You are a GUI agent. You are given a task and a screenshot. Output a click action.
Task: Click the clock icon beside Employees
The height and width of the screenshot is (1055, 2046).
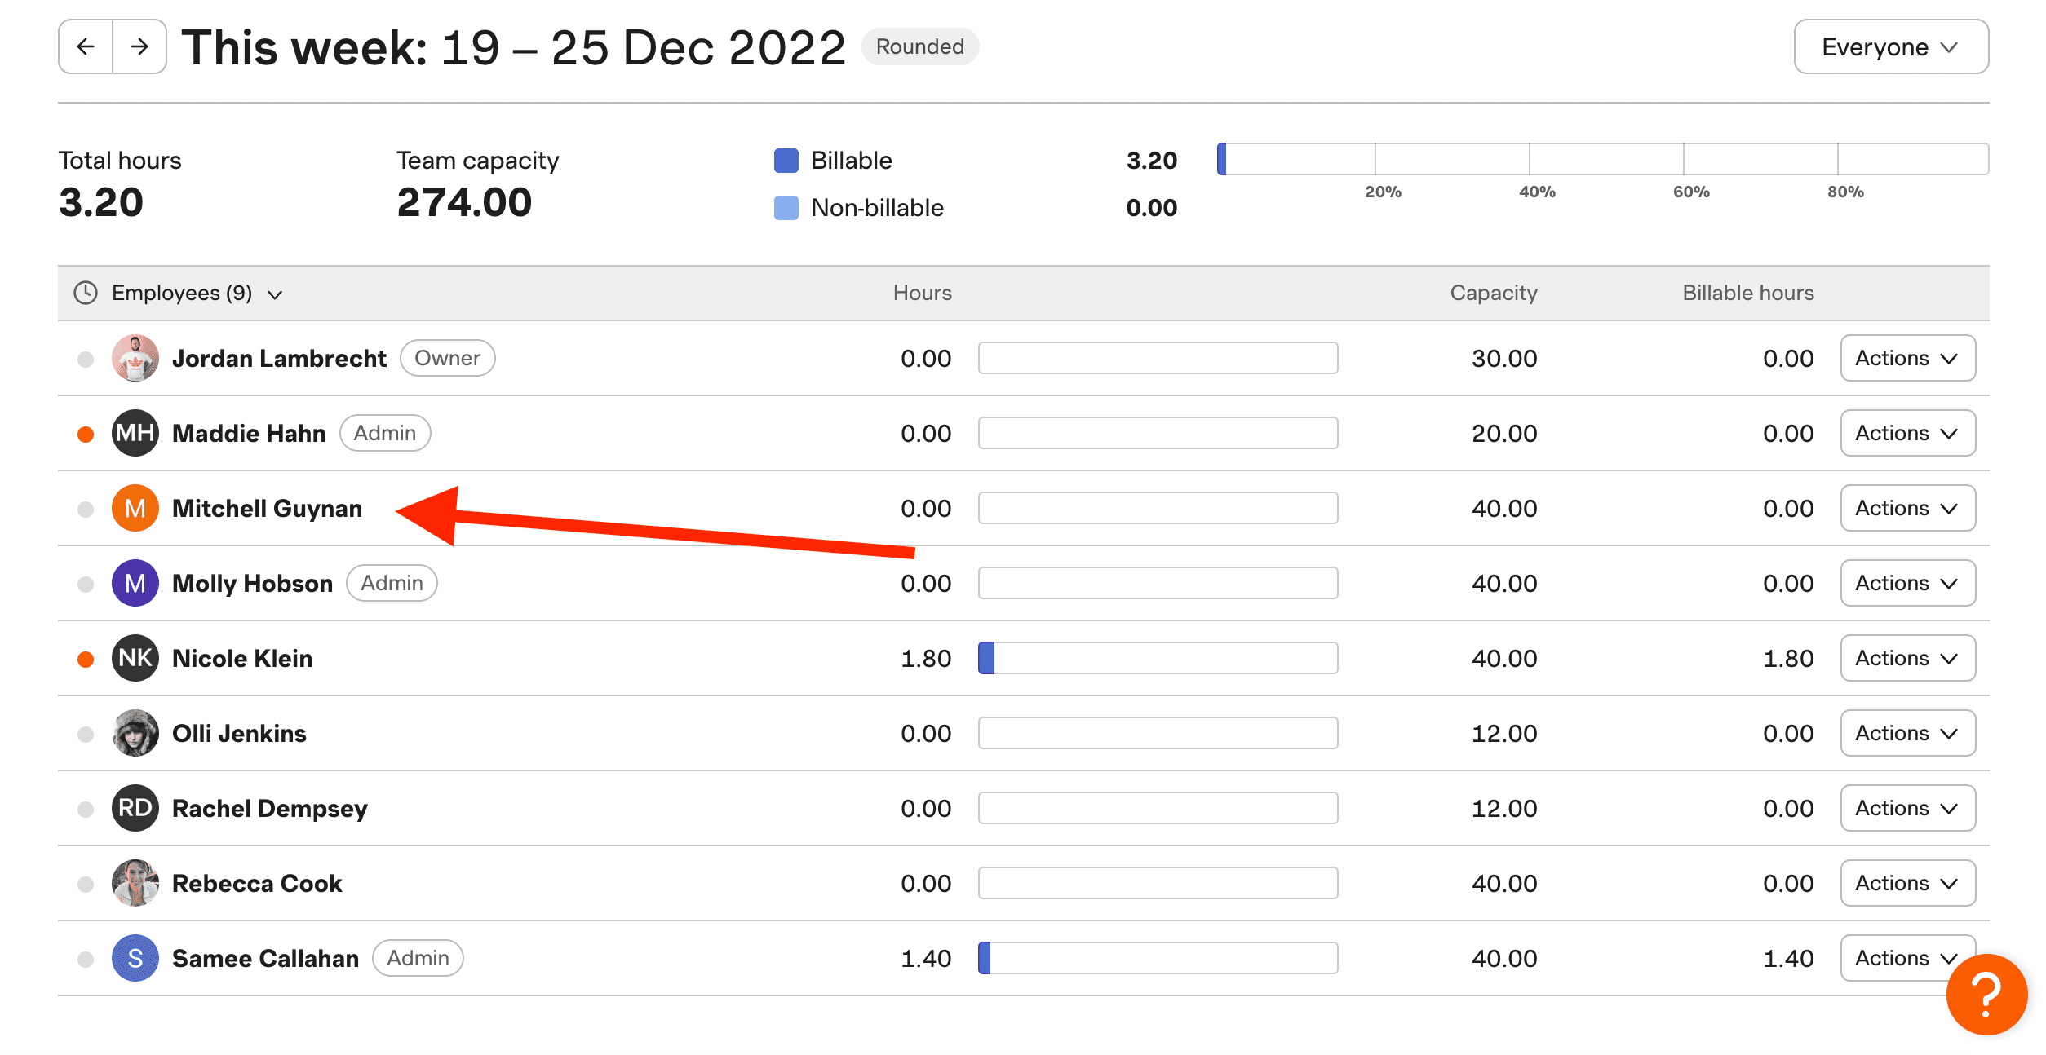coord(86,293)
